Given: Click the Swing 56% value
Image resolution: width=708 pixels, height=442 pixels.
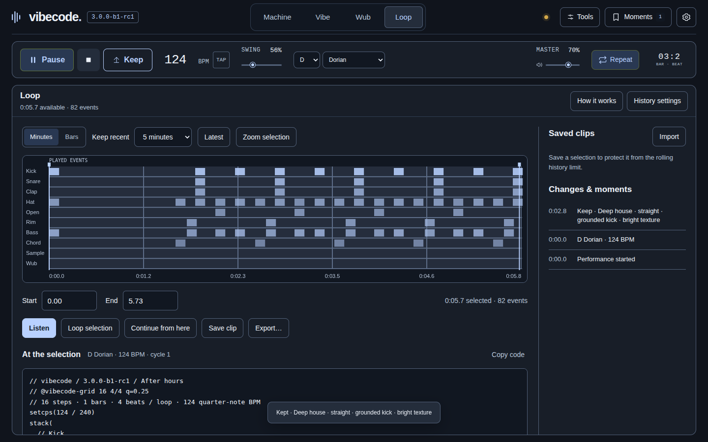Looking at the screenshot, I should pos(276,50).
